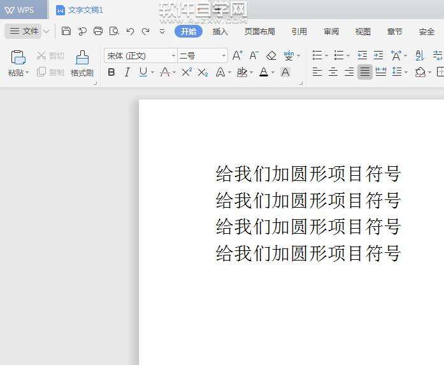Select the 文字文稿1 document tab

[80, 10]
